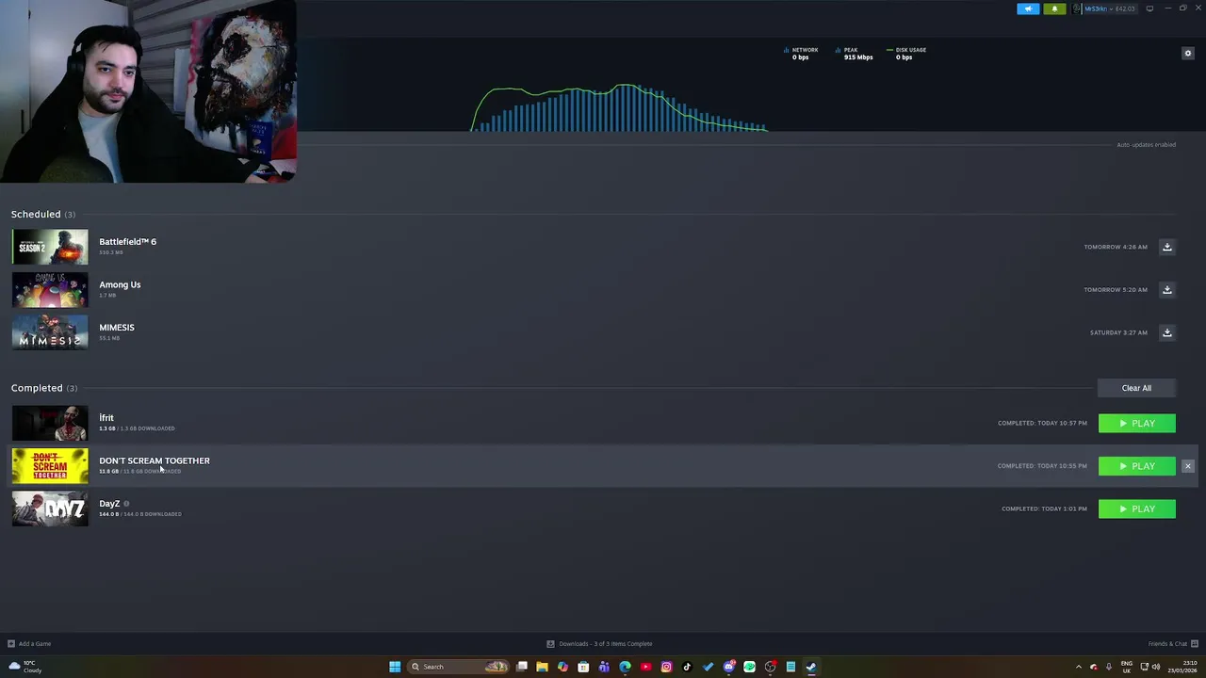Click Add a Game link

[x=29, y=644]
